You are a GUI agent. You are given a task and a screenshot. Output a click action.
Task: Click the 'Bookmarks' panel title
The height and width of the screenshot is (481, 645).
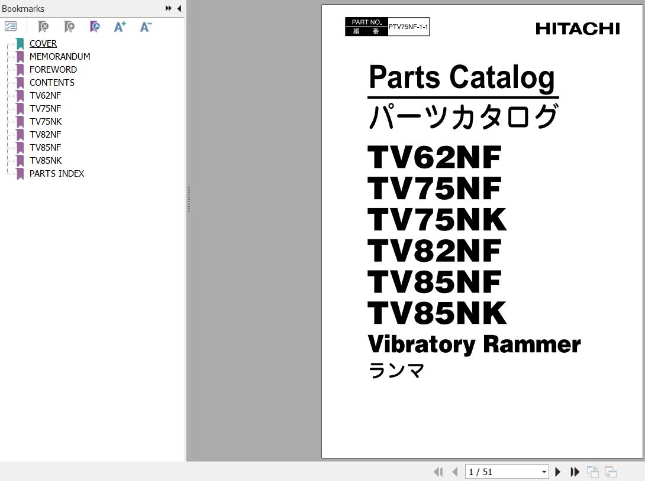[23, 9]
